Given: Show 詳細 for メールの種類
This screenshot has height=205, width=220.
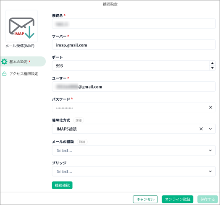Looking at the screenshot, I should [82, 142].
